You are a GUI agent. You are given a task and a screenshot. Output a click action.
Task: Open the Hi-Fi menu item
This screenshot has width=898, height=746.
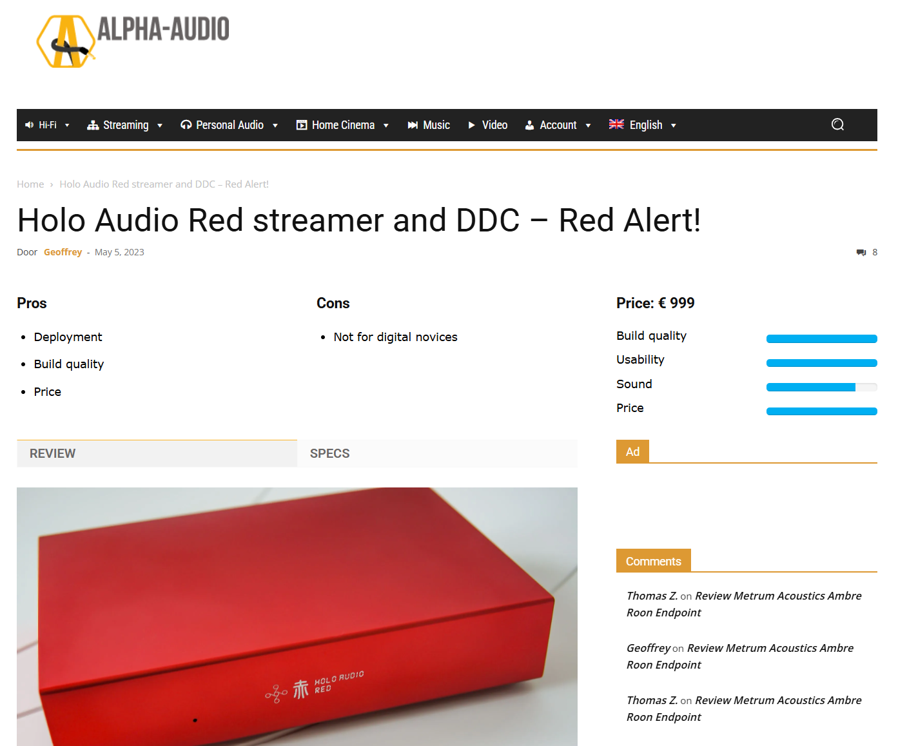click(x=47, y=125)
